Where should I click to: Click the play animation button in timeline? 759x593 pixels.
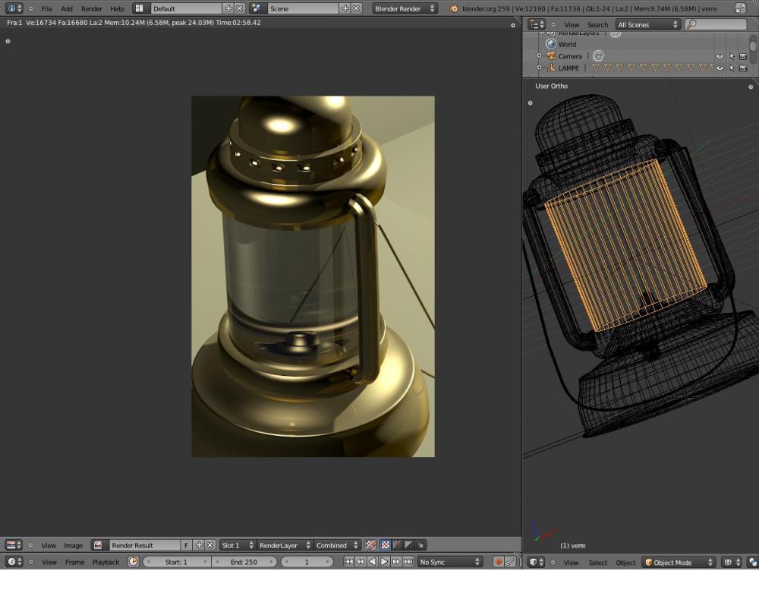pos(384,562)
